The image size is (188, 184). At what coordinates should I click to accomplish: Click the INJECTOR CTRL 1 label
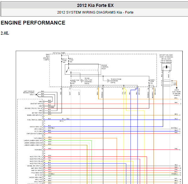pyautogui.click(x=36, y=157)
